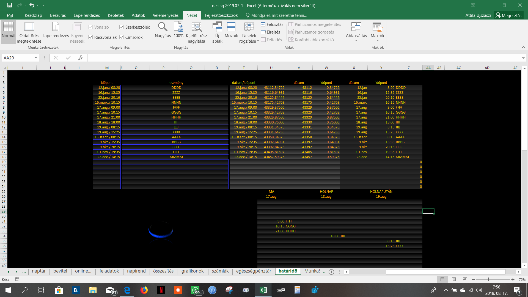
Task: Open the Makrók dropdown arrow
Action: (377, 41)
